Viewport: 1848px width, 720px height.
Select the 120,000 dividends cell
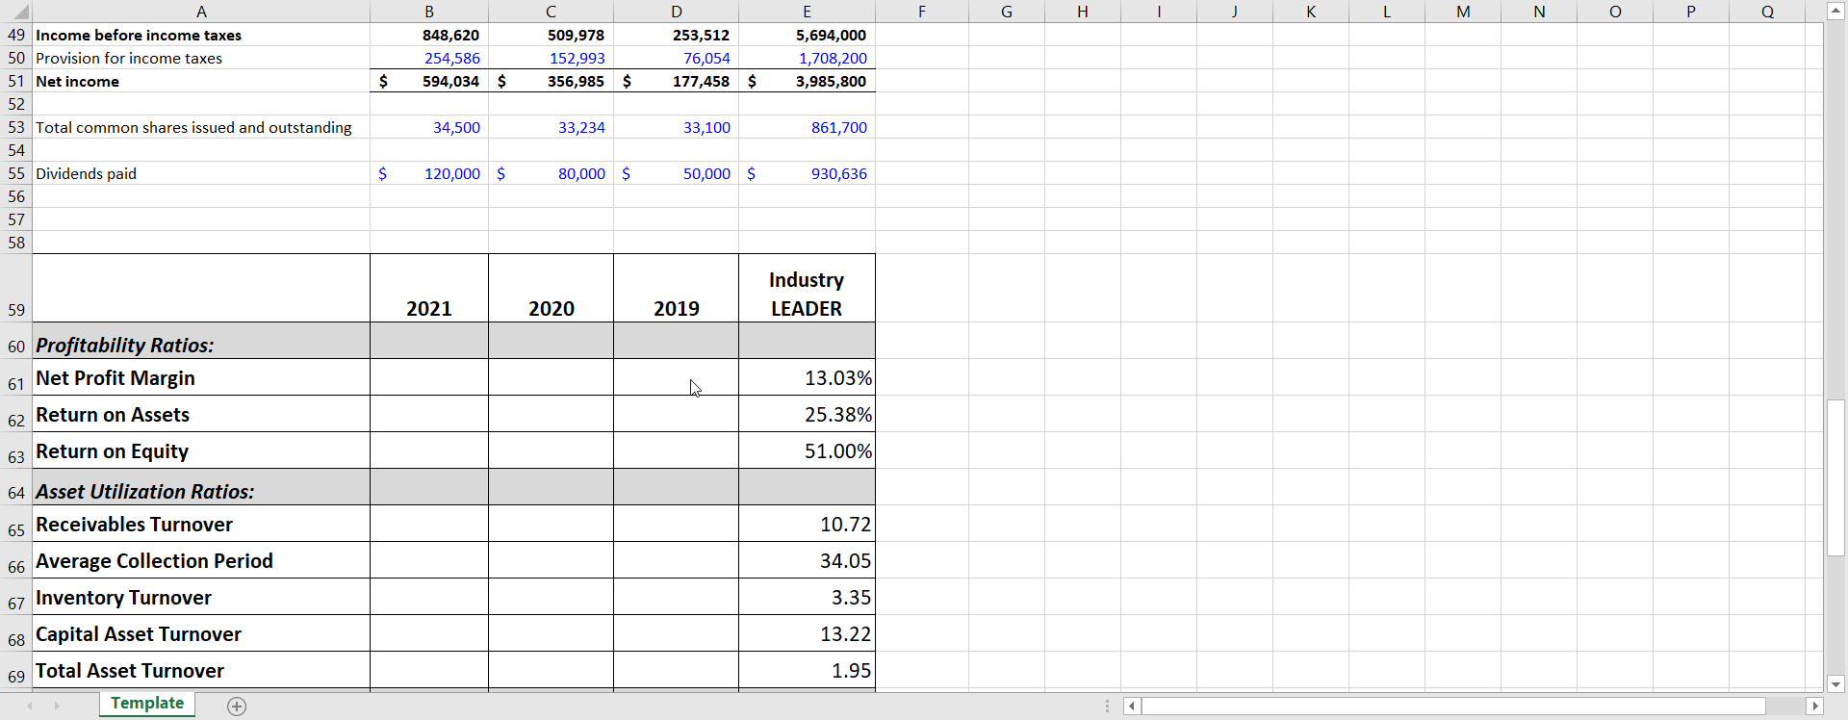click(x=429, y=173)
